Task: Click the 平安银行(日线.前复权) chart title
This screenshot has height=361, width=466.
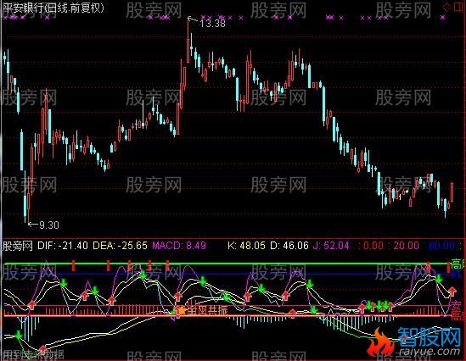Action: 53,8
